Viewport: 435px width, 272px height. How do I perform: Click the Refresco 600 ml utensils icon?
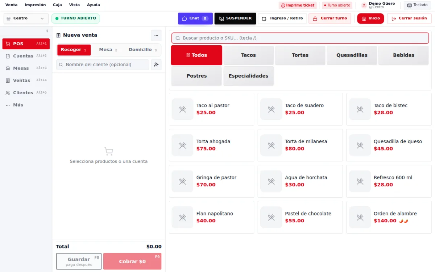360,181
